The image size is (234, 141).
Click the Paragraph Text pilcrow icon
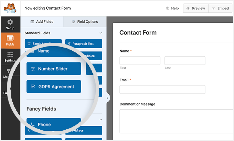coord(69,44)
